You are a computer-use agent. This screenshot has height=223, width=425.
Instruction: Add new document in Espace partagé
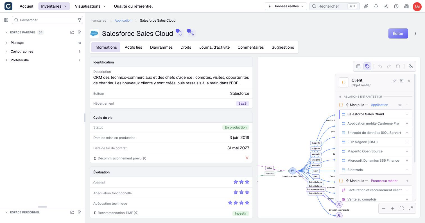80,32
